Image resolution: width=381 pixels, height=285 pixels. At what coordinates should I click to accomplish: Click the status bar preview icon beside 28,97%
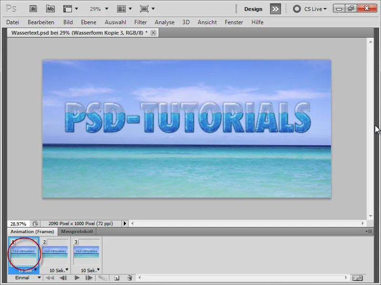click(35, 223)
